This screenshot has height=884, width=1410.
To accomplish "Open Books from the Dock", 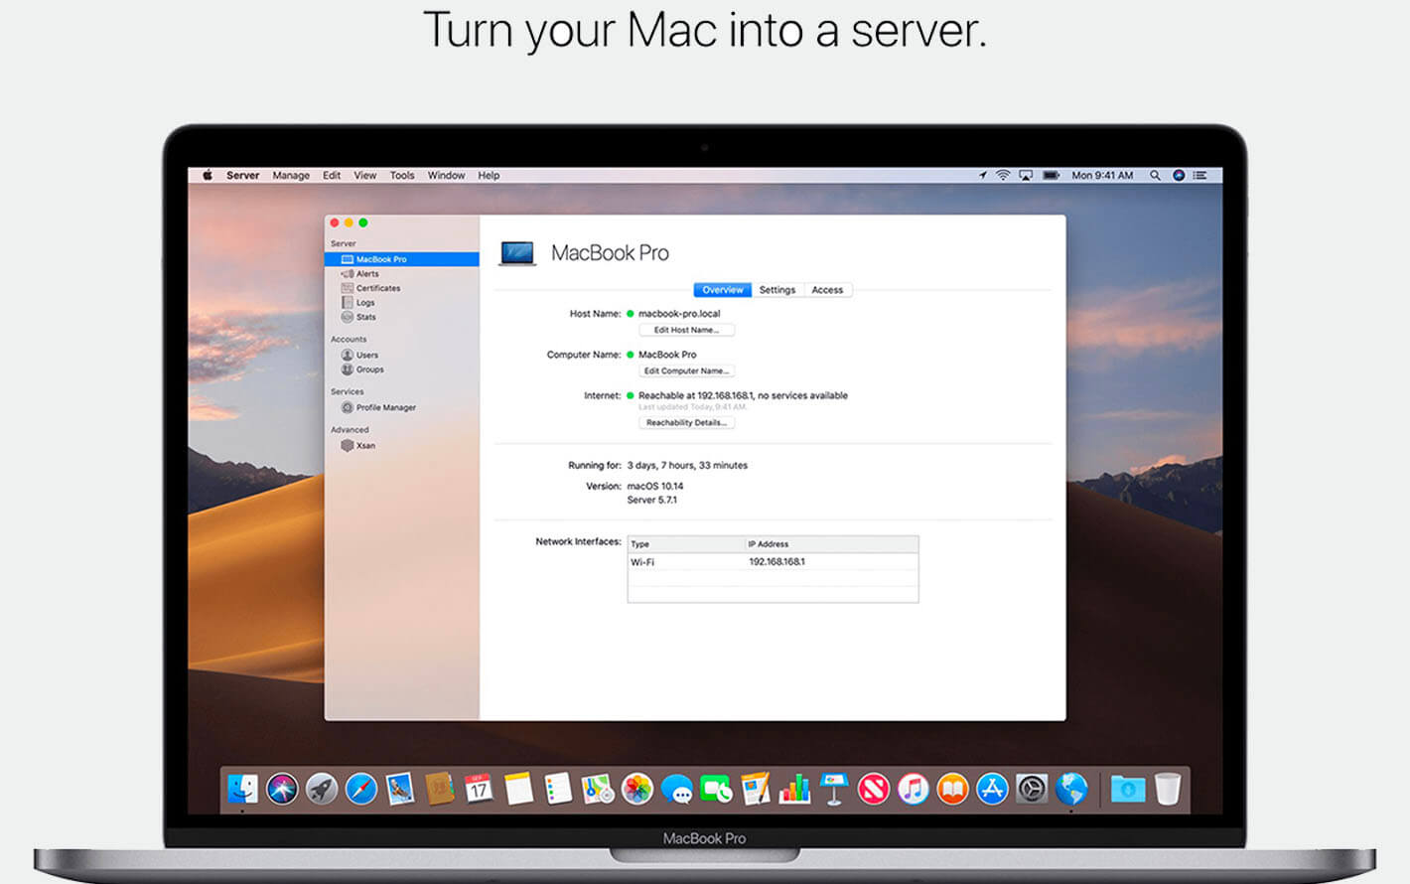I will tap(952, 790).
